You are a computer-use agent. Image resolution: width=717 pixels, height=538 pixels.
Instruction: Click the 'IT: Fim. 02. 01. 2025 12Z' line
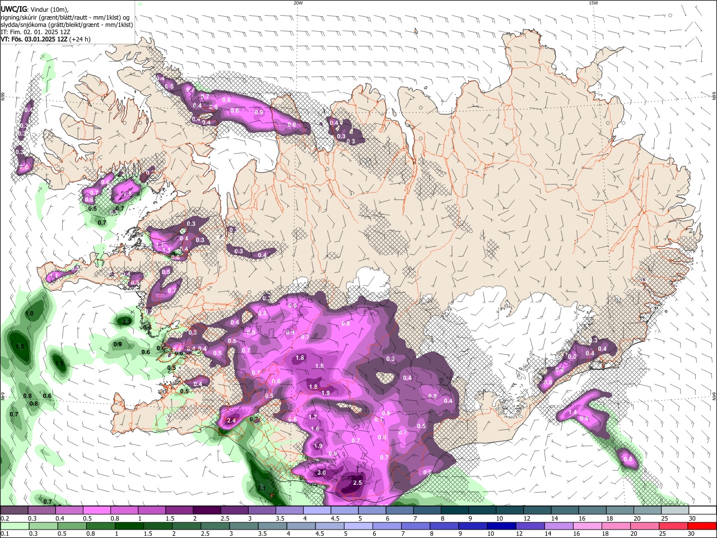coord(35,32)
